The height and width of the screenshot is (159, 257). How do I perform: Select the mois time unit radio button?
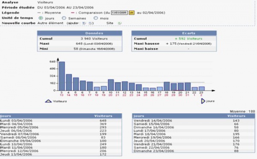tap(96, 18)
